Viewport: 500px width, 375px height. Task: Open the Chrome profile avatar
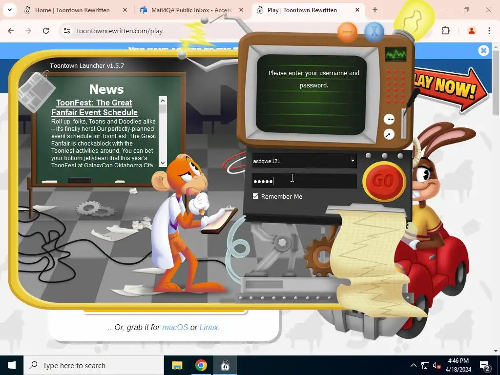471,31
